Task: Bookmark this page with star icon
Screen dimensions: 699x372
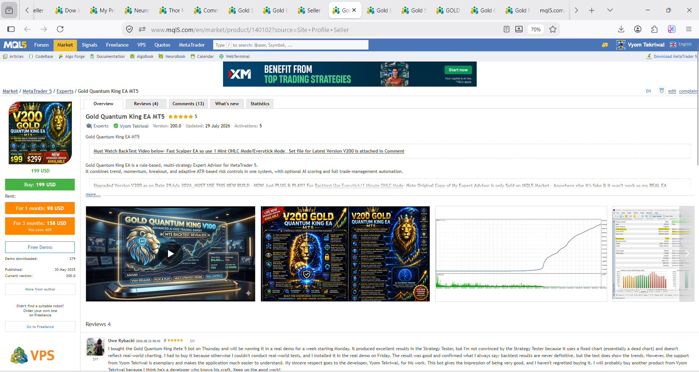Action: (553, 29)
